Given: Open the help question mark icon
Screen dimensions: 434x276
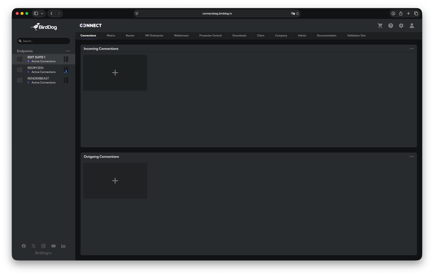Looking at the screenshot, I should [x=391, y=25].
